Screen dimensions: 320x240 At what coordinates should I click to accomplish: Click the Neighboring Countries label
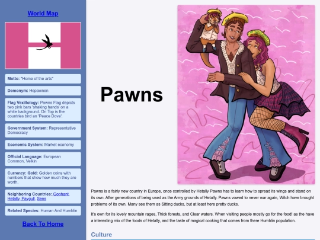(30, 194)
